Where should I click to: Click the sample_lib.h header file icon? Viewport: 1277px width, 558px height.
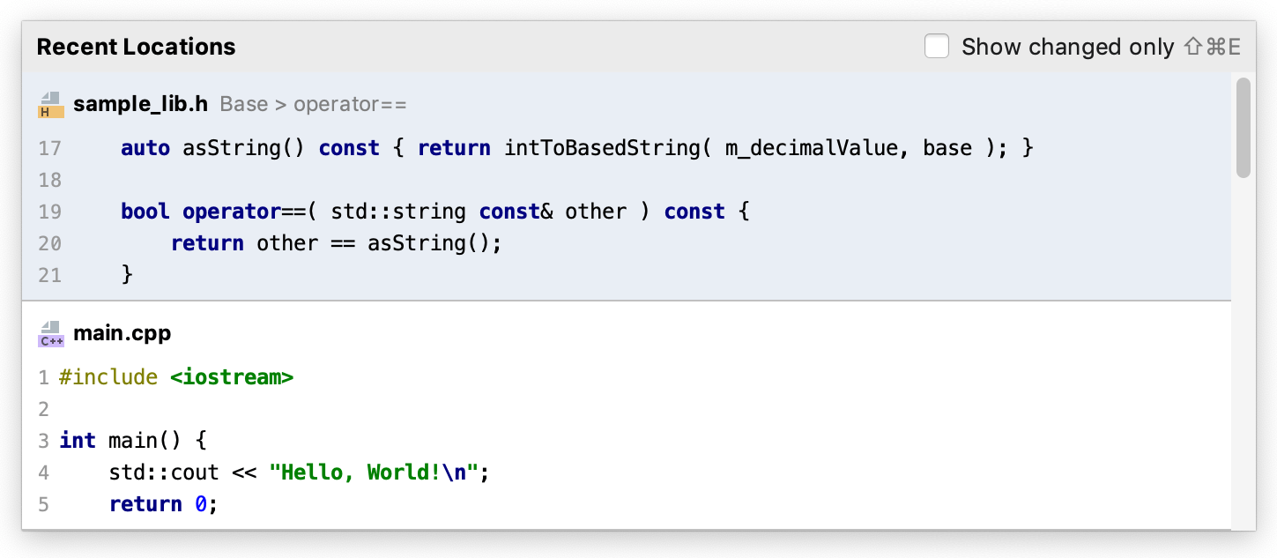coord(51,104)
